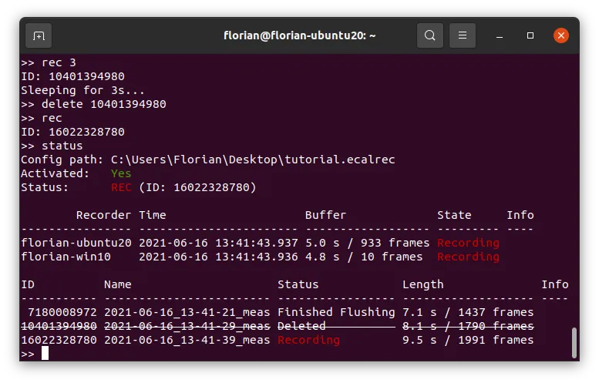The height and width of the screenshot is (383, 599).
Task: Click the terminal's vertical scrollbar thumb
Action: pyautogui.click(x=573, y=342)
